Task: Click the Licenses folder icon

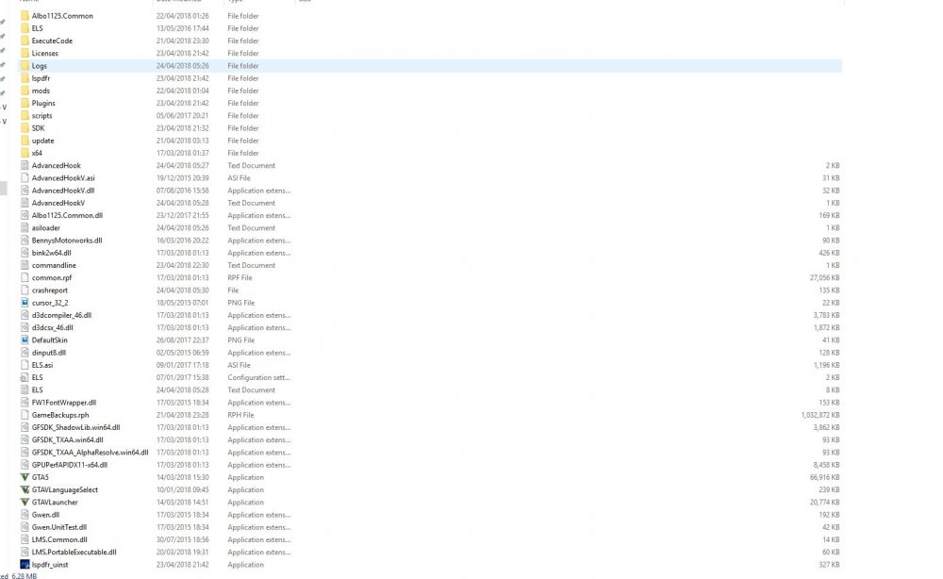Action: [25, 53]
